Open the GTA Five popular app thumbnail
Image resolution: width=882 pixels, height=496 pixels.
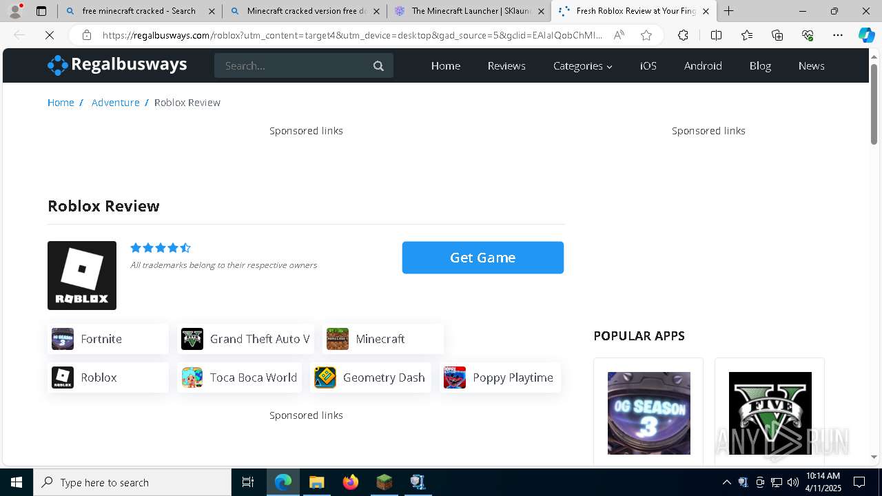click(x=770, y=413)
